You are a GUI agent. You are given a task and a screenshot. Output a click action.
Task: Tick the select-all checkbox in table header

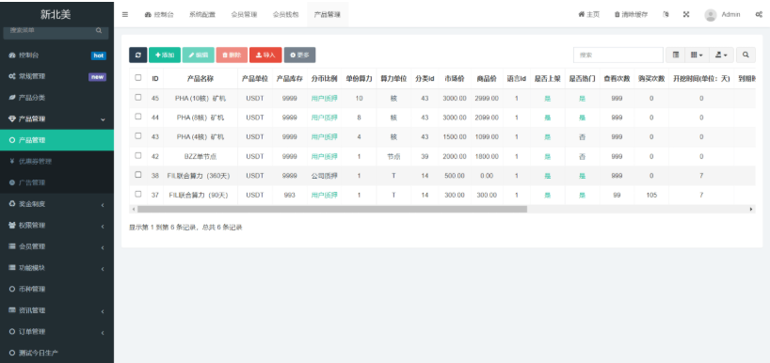[x=138, y=77]
